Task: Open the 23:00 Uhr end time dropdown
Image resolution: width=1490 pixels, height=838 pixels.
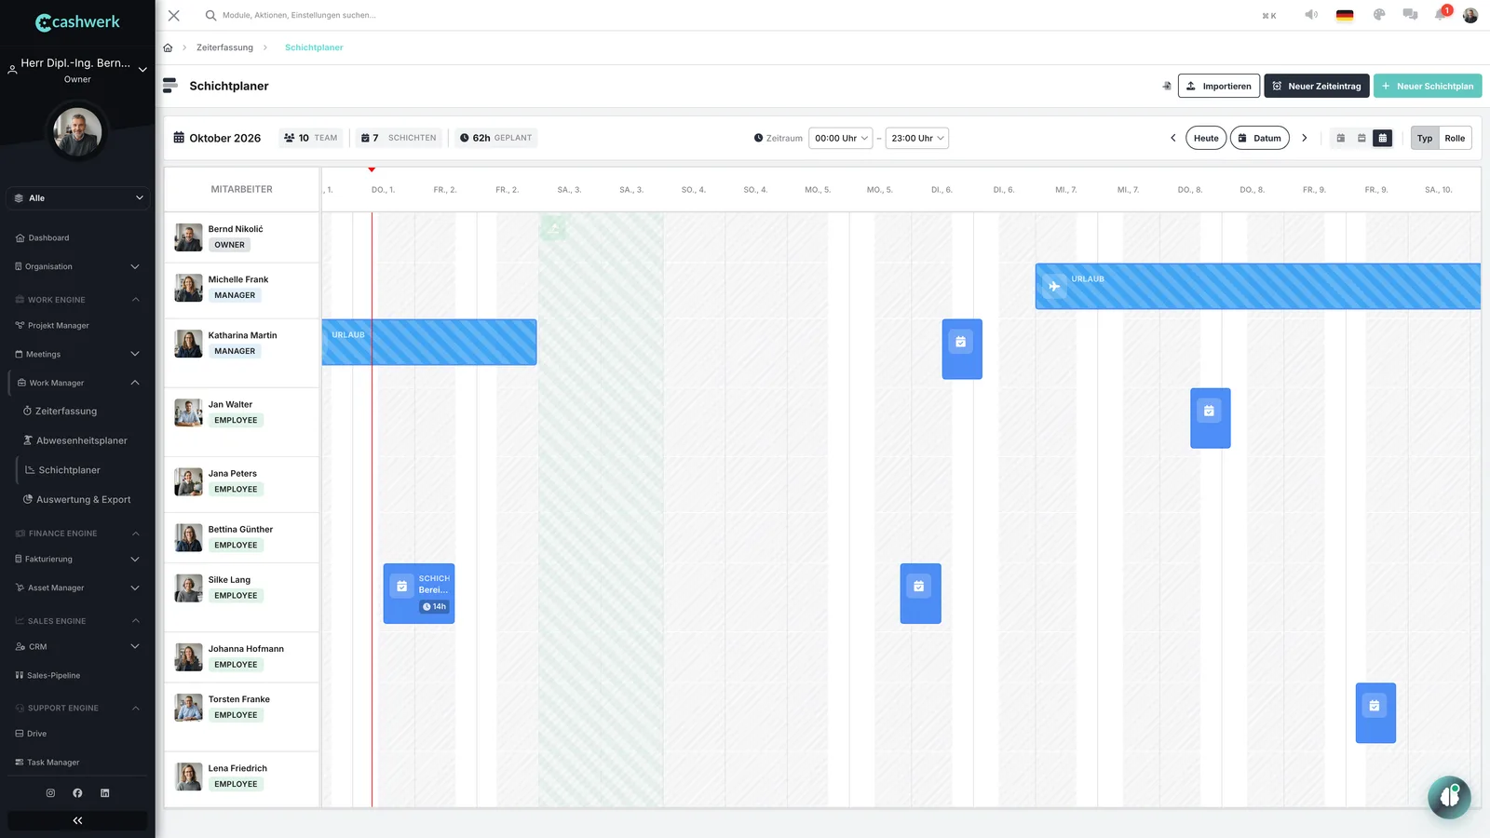Action: pos(917,138)
